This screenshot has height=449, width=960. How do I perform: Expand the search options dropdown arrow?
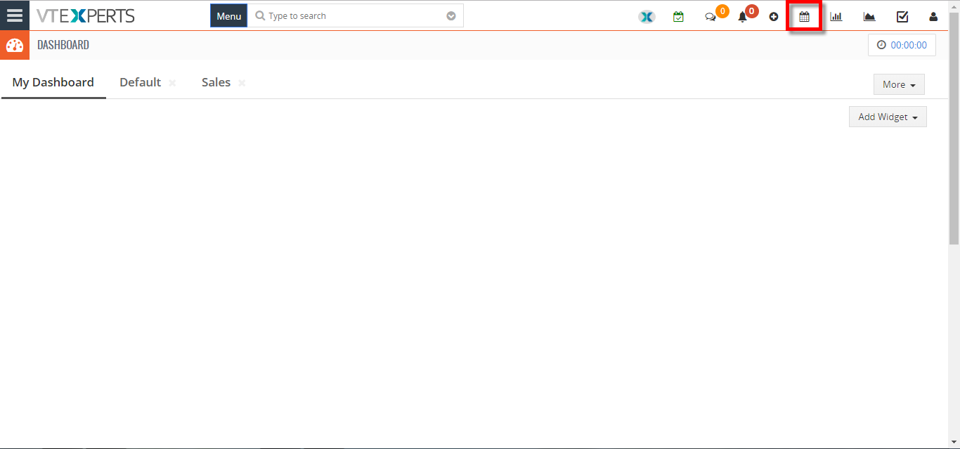pyautogui.click(x=451, y=16)
